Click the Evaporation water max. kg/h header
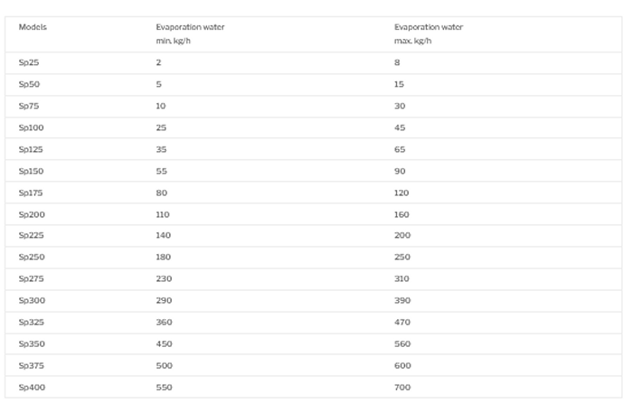 point(428,33)
